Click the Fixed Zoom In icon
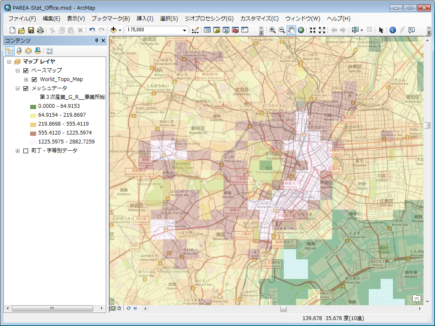 click(x=313, y=30)
